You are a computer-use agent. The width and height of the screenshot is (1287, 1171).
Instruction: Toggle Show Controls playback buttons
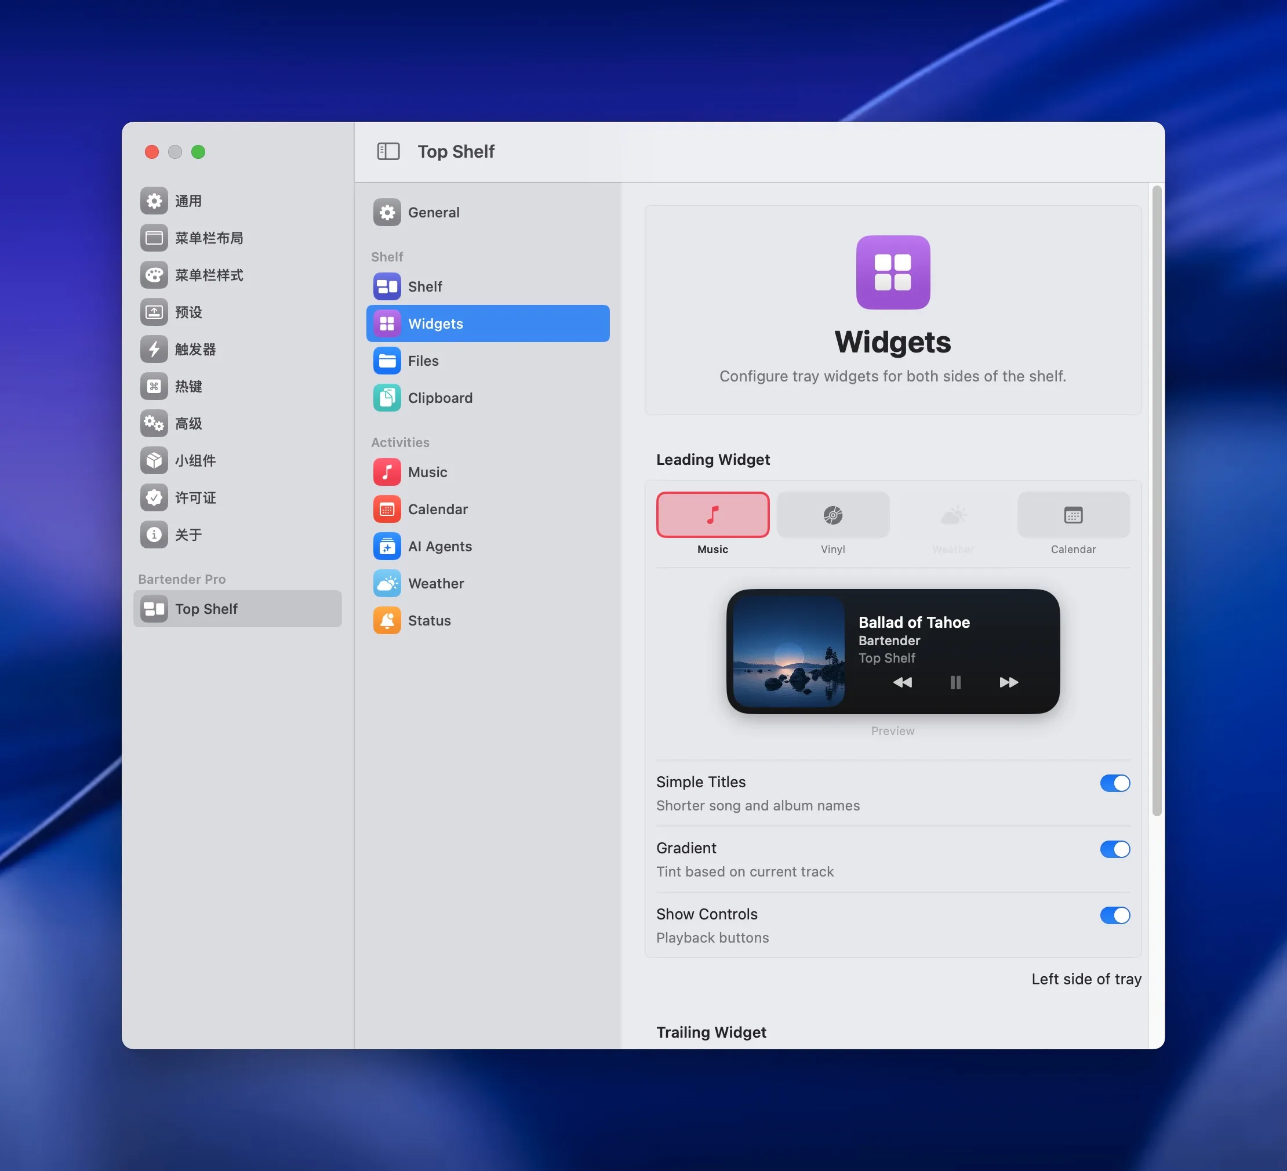[x=1115, y=915]
